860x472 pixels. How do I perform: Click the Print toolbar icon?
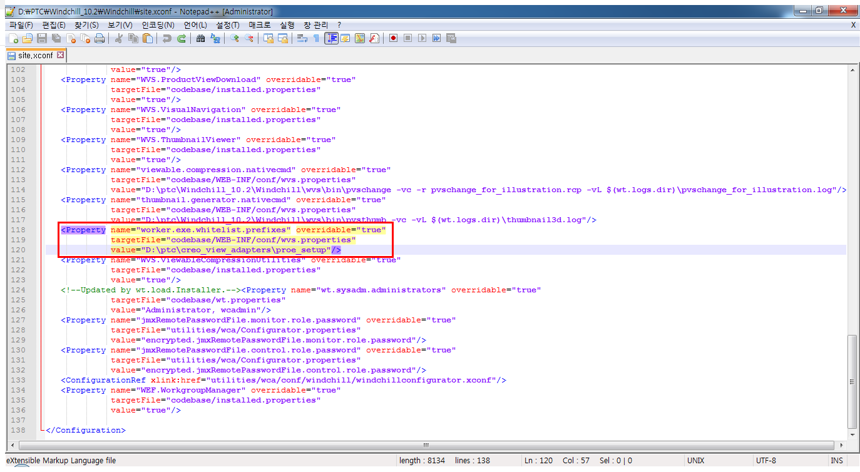click(x=100, y=38)
